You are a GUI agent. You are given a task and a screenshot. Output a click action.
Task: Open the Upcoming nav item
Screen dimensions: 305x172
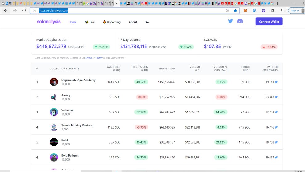coord(112,22)
